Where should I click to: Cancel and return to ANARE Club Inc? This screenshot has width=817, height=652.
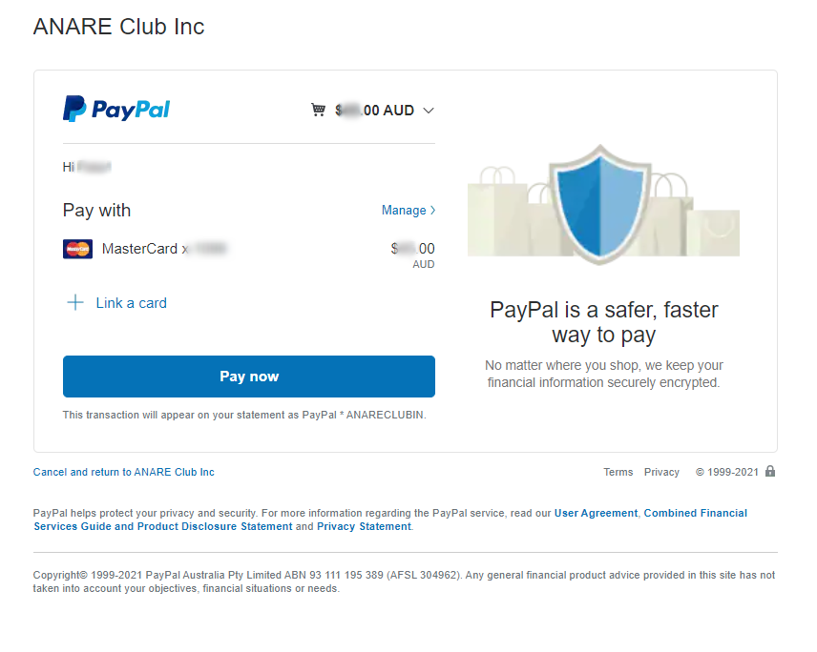(x=123, y=472)
